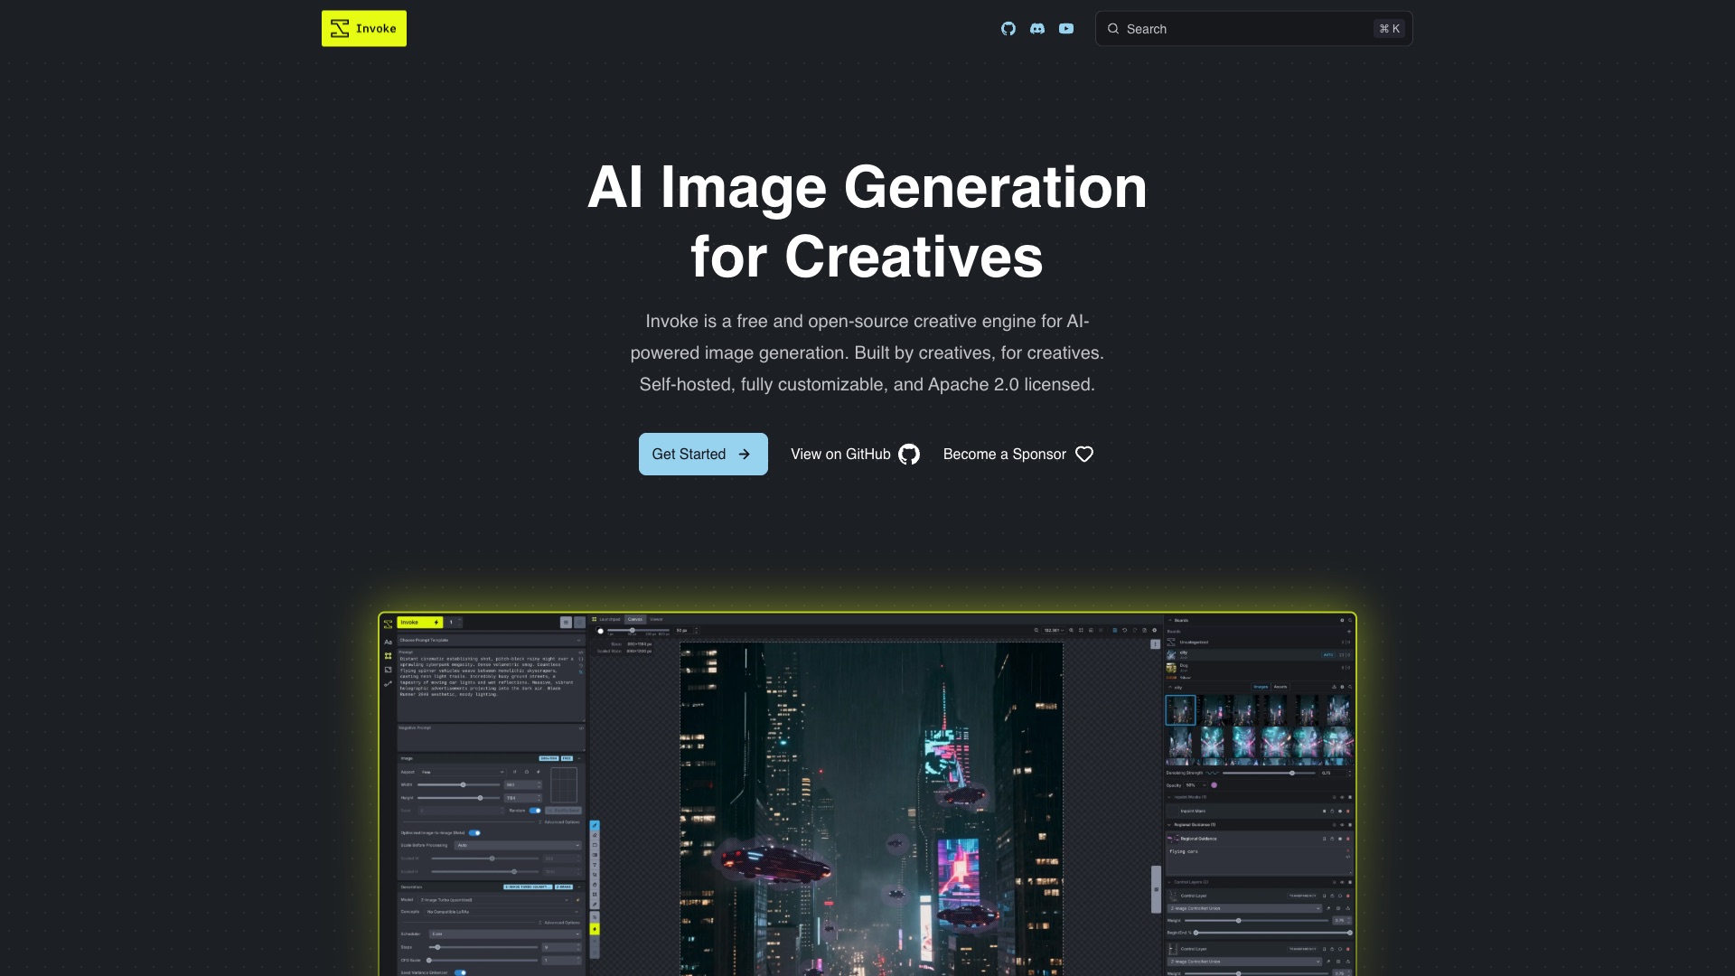Screen dimensions: 1735x976
Task: Click the Aa icon in preview left sidebar
Action: pyautogui.click(x=389, y=643)
